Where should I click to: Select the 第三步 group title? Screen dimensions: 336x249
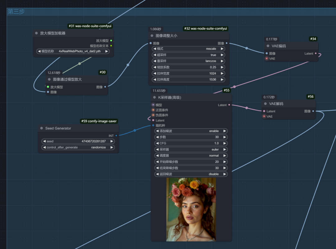(16, 12)
